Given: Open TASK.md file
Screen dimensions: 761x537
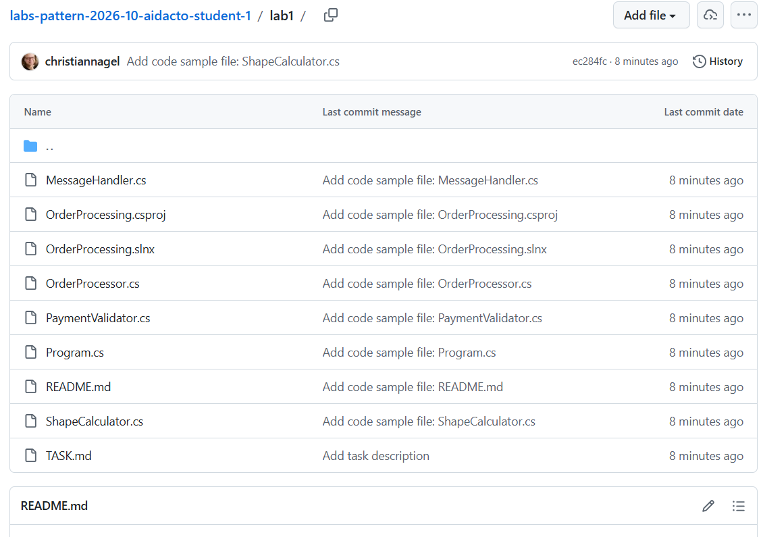Looking at the screenshot, I should tap(68, 456).
